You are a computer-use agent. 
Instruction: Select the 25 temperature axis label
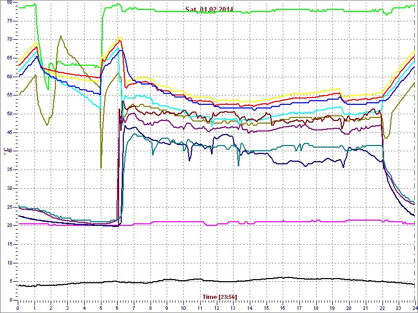(x=8, y=207)
